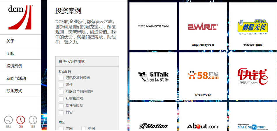
Task: Open the 关于 menu item
Action: [x=20, y=41]
